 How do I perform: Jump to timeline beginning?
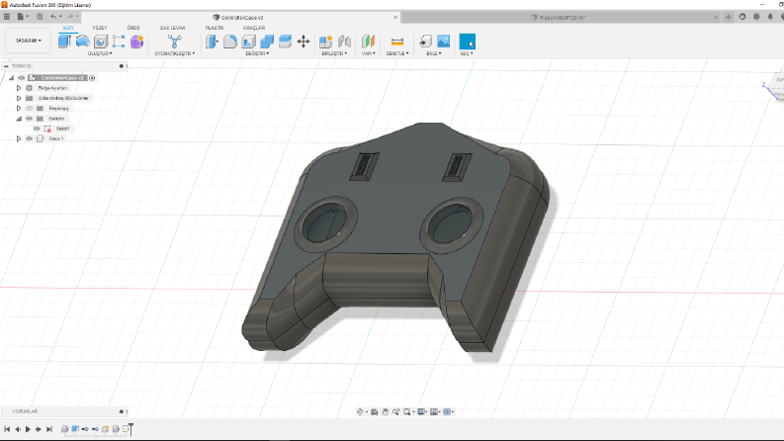(7, 429)
